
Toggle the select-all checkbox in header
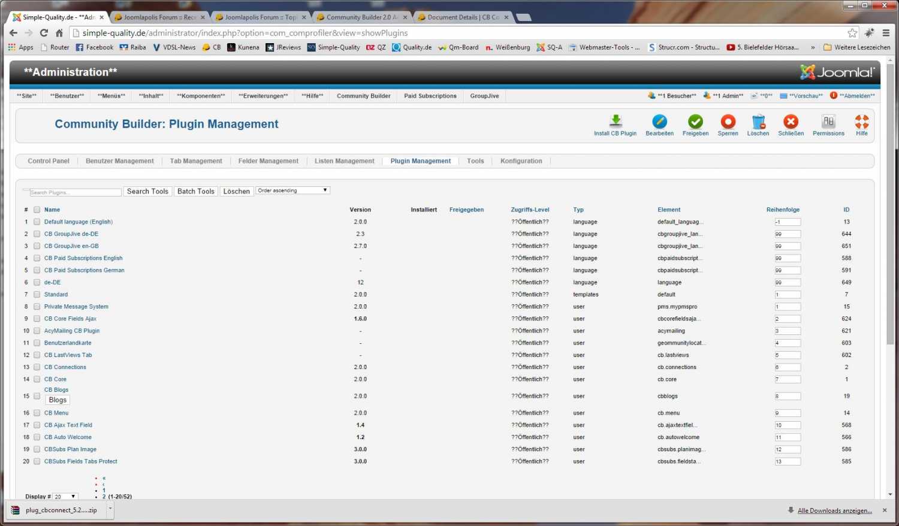37,210
